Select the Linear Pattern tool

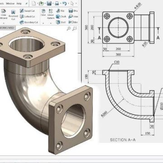51,14
